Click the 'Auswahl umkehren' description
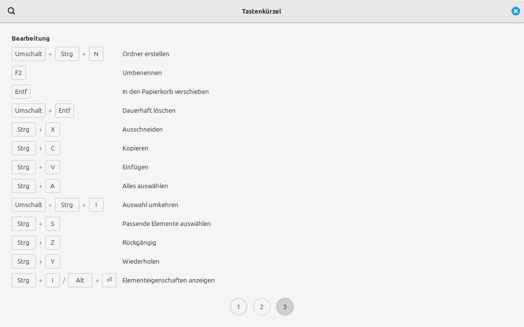Image resolution: width=524 pixels, height=327 pixels. tap(150, 205)
